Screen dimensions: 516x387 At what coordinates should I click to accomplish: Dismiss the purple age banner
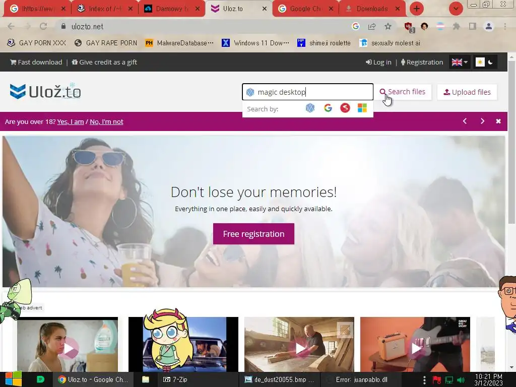(x=498, y=121)
